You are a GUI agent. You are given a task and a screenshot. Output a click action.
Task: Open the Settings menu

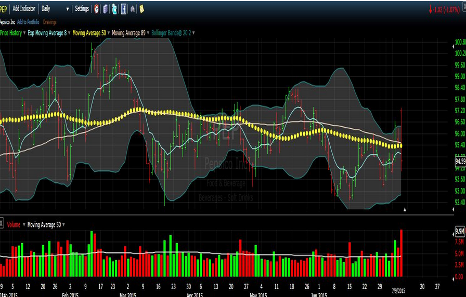pyautogui.click(x=82, y=9)
